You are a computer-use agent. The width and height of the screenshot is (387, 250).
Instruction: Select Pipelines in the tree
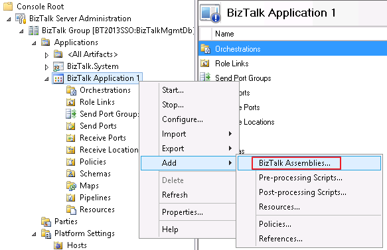pos(95,198)
